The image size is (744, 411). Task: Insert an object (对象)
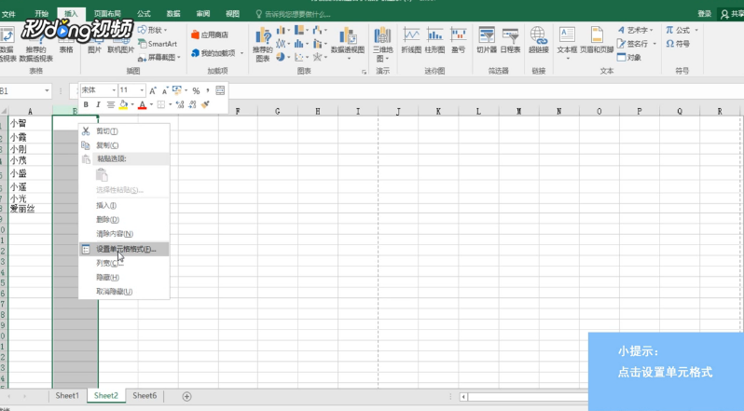pos(629,58)
